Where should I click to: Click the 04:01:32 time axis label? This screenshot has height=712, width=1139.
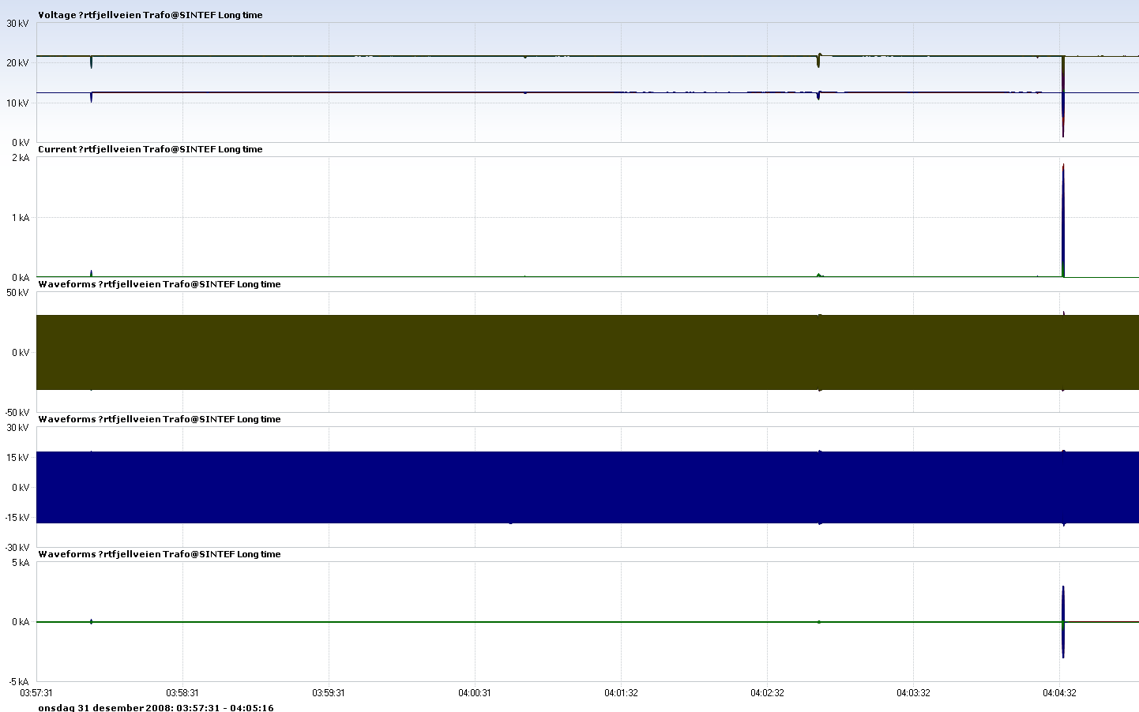tap(621, 693)
